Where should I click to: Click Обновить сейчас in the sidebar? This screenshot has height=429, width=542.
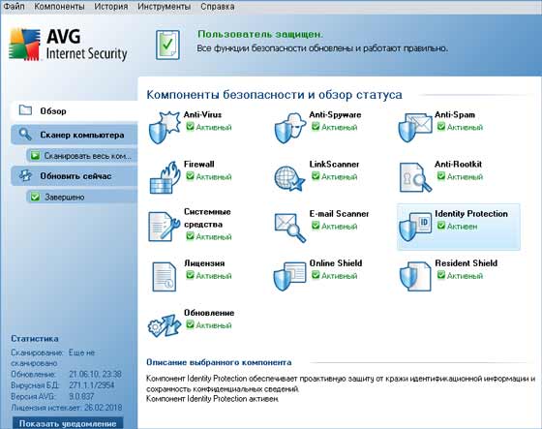74,175
